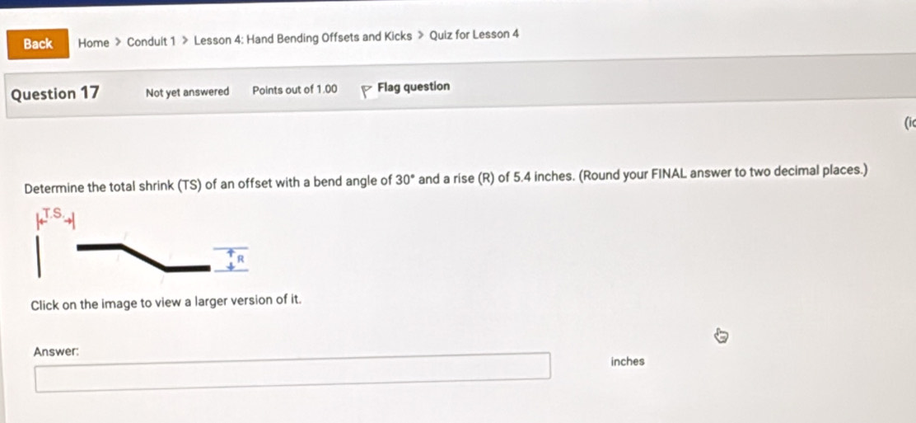Select Quiz for Lesson 4 breadcrumb
Viewport: 916px width, 423px height.
(x=474, y=35)
